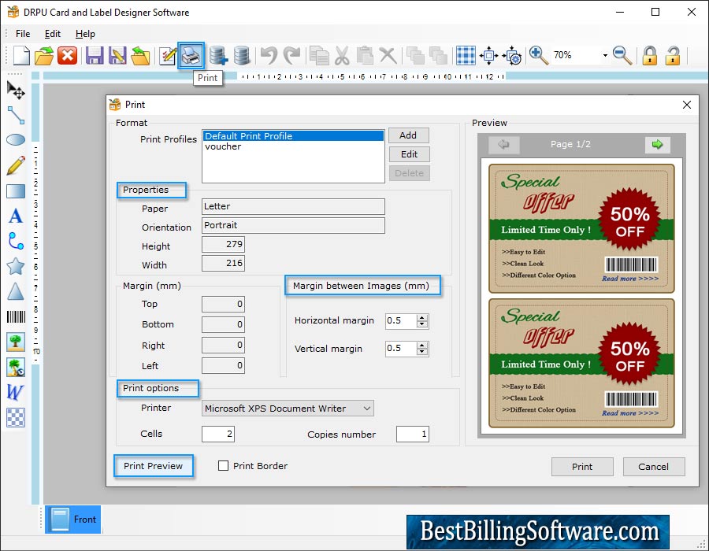Save with the blue floppy disk icon
The image size is (709, 551).
[x=95, y=56]
